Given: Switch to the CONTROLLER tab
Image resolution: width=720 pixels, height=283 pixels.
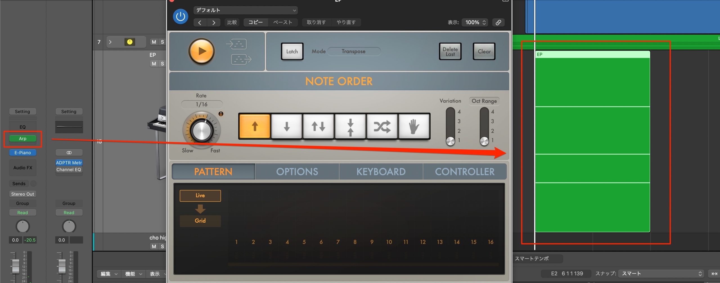Looking at the screenshot, I should tap(465, 172).
